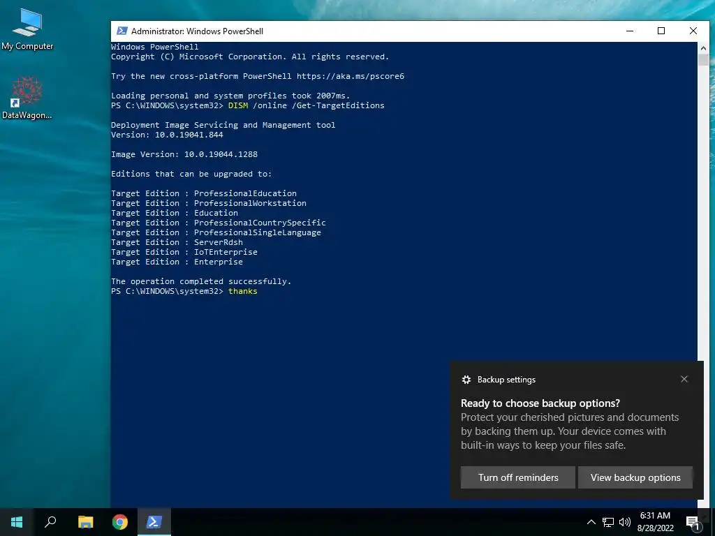Click the 'ProfessionalEducation' edition text
Viewport: 715px width, 536px height.
[245, 193]
